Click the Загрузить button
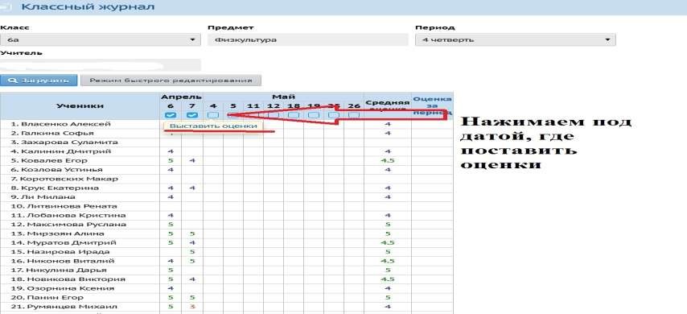687x314 pixels. point(39,81)
